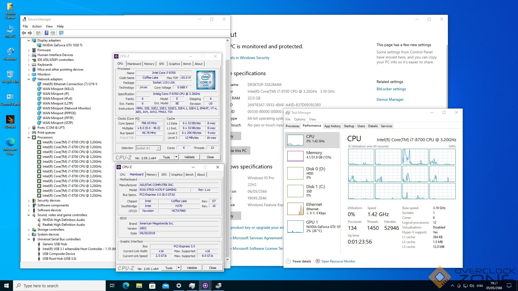
Task: Click Scan for hardware changes toolbar icon
Action: pyautogui.click(x=61, y=33)
